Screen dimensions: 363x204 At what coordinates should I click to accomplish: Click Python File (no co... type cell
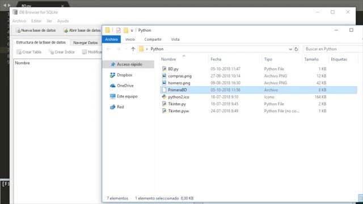[281, 111]
